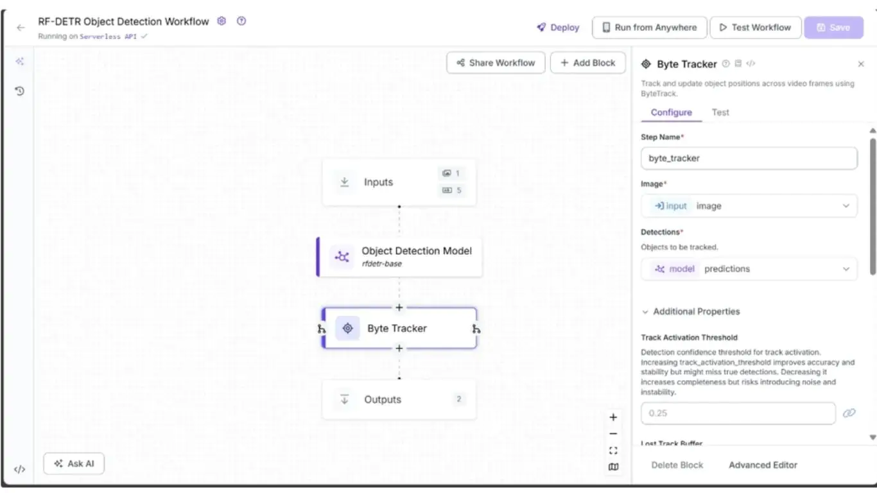877x493 pixels.
Task: Open the Ask AI assistant
Action: point(74,463)
